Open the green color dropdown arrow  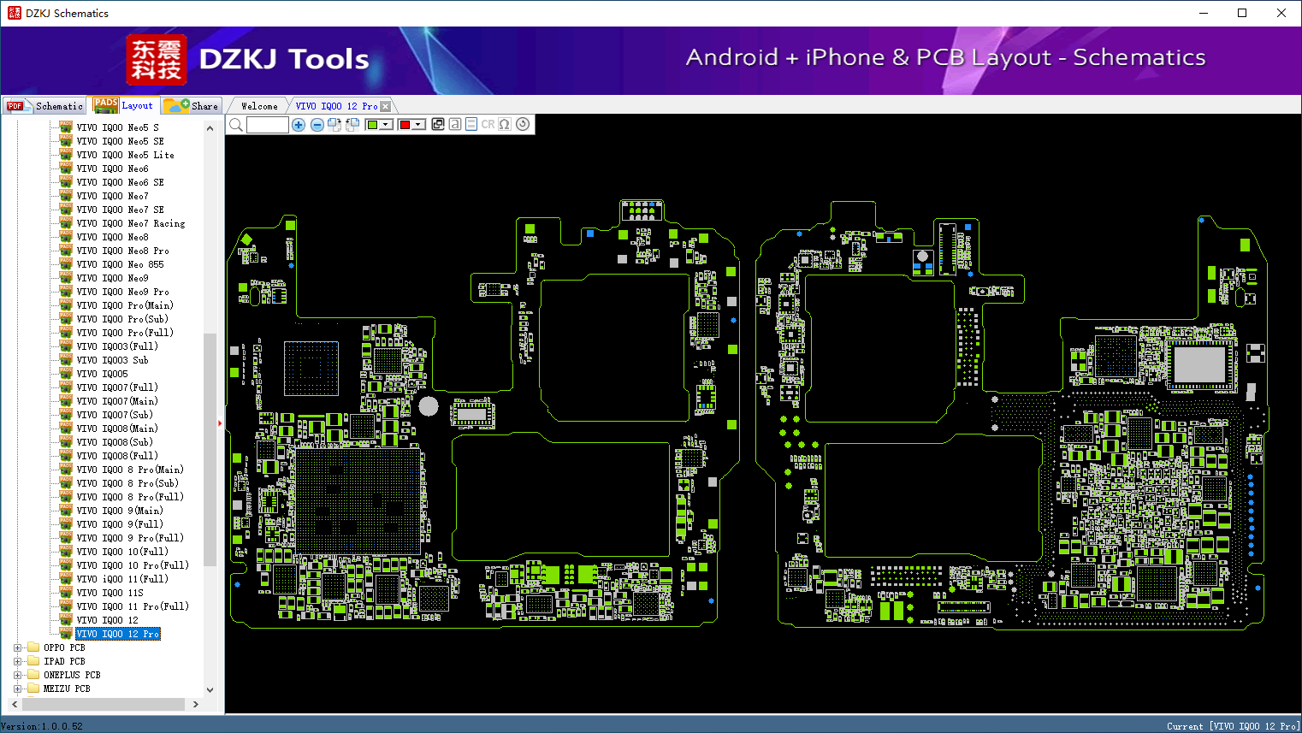tap(387, 125)
